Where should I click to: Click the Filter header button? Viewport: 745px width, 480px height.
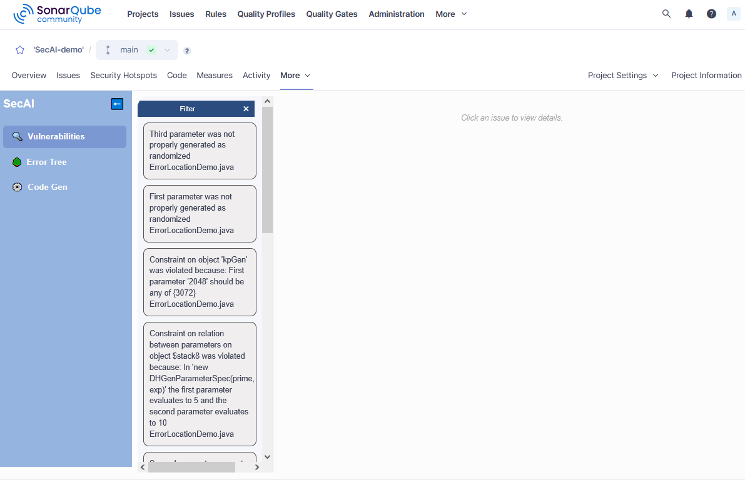187,109
